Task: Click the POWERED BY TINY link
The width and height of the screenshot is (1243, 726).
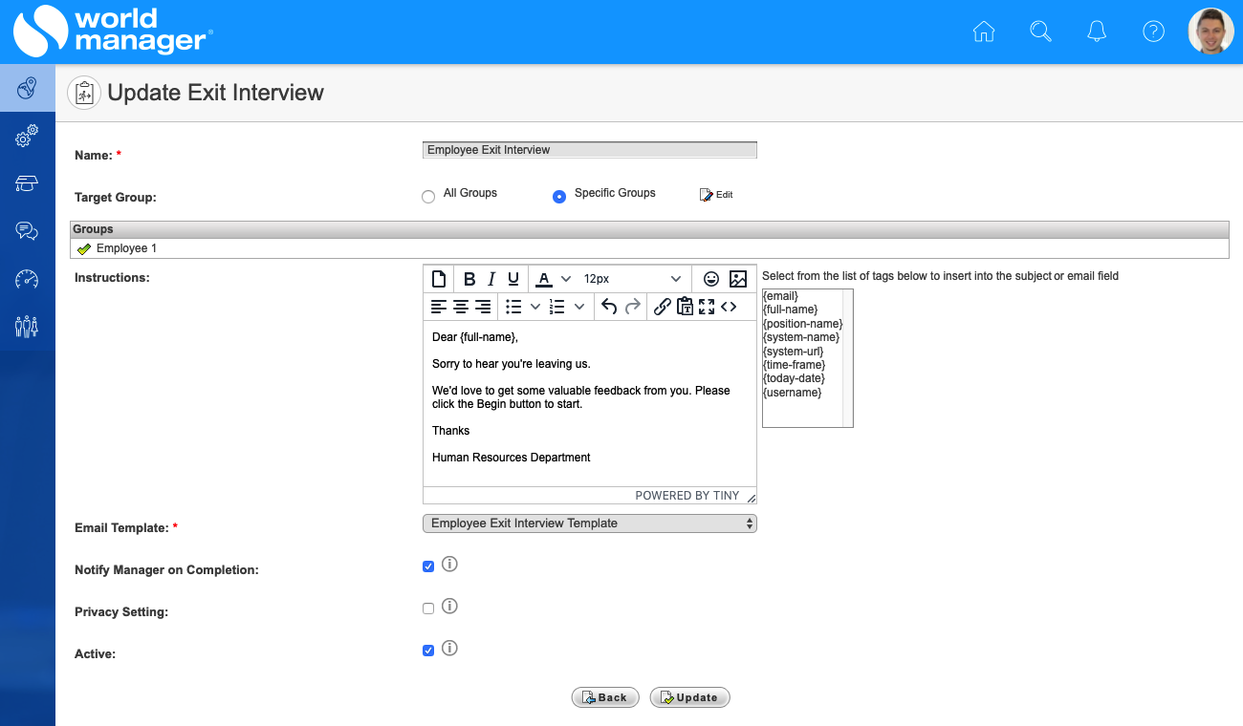Action: pyautogui.click(x=687, y=496)
